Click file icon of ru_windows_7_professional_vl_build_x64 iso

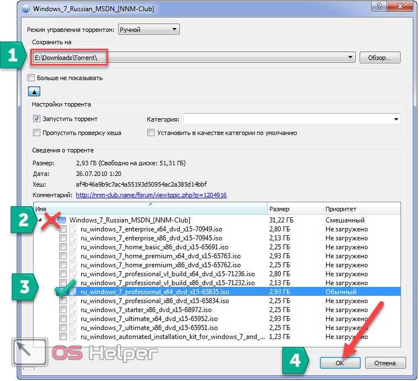tap(73, 274)
